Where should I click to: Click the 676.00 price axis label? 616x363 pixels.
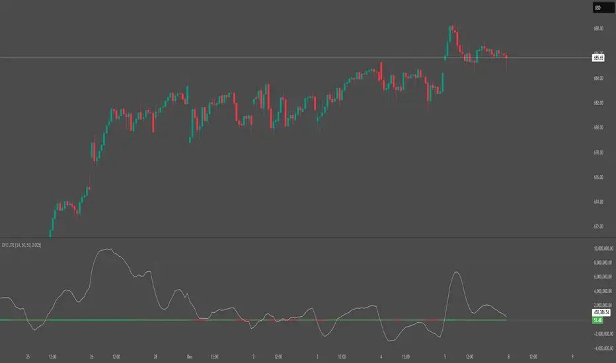(598, 177)
